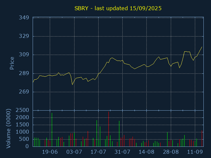Select the price axis label 309
The width and height of the screenshot is (211, 158).
[x=24, y=55]
